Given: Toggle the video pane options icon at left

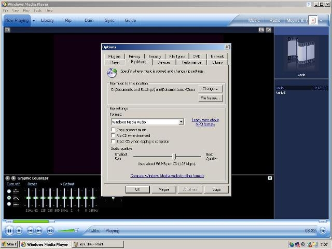Looking at the screenshot, I should pos(7,30).
